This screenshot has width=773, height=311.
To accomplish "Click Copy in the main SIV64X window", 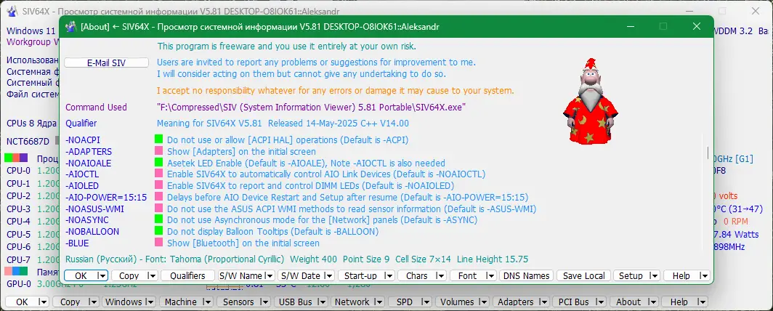I will pyautogui.click(x=76, y=302).
